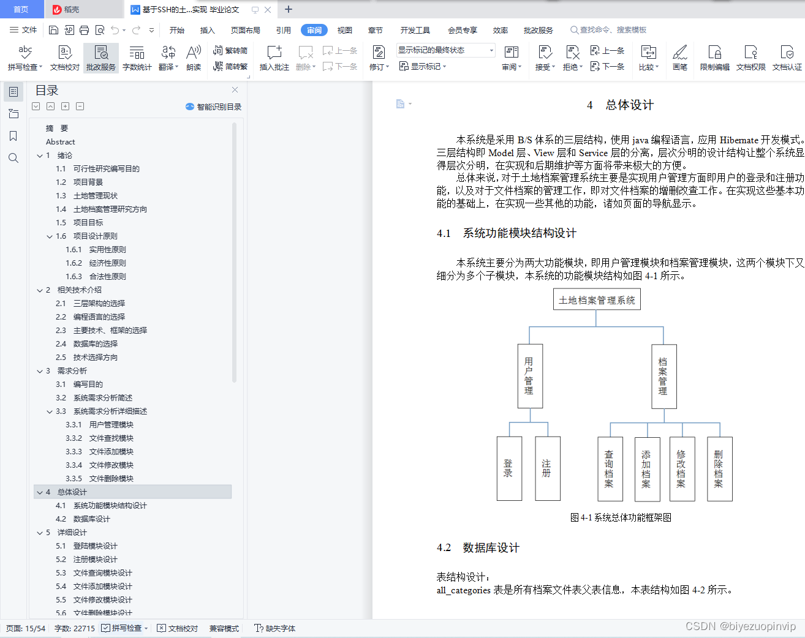Click the 智能识别目录 smart TOC recognition
The height and width of the screenshot is (638, 805).
tap(213, 107)
